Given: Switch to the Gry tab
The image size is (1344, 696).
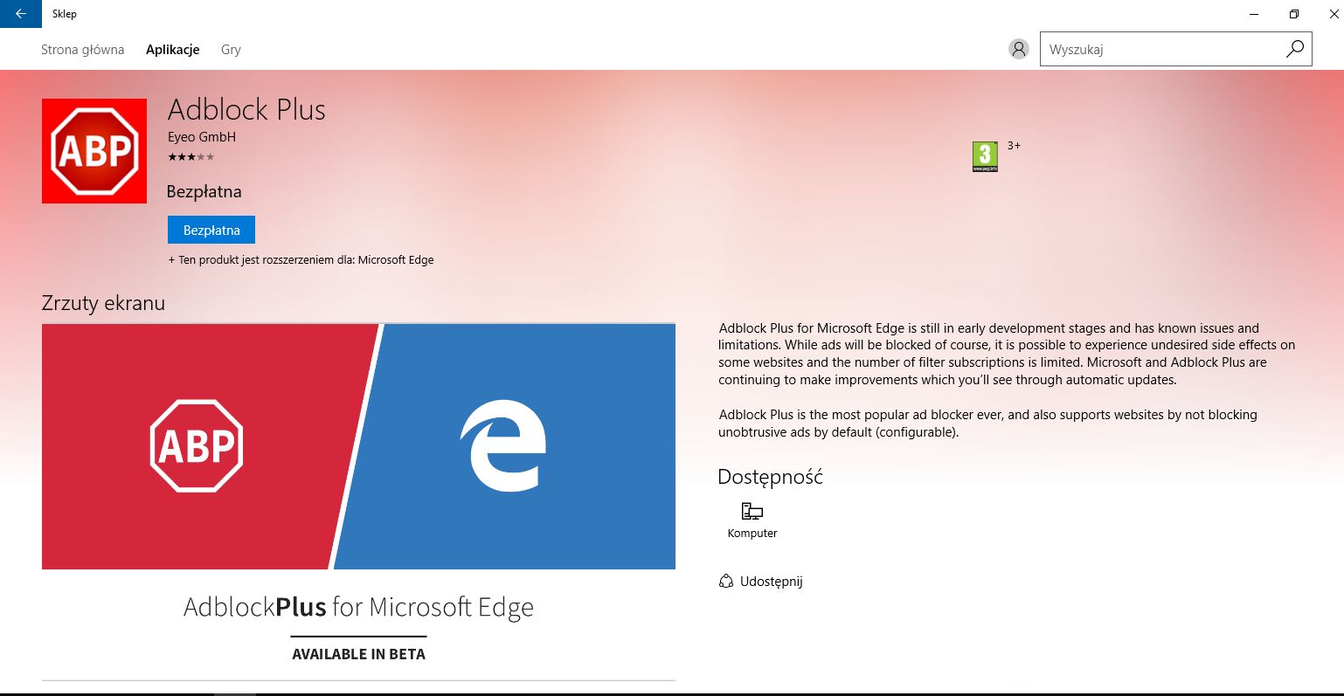Looking at the screenshot, I should 231,50.
